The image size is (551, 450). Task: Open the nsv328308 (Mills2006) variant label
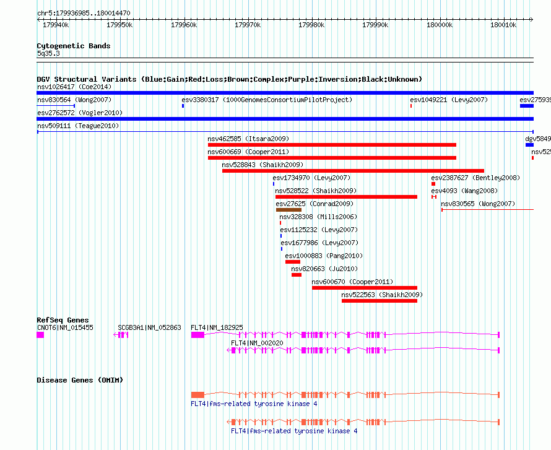[x=318, y=217]
